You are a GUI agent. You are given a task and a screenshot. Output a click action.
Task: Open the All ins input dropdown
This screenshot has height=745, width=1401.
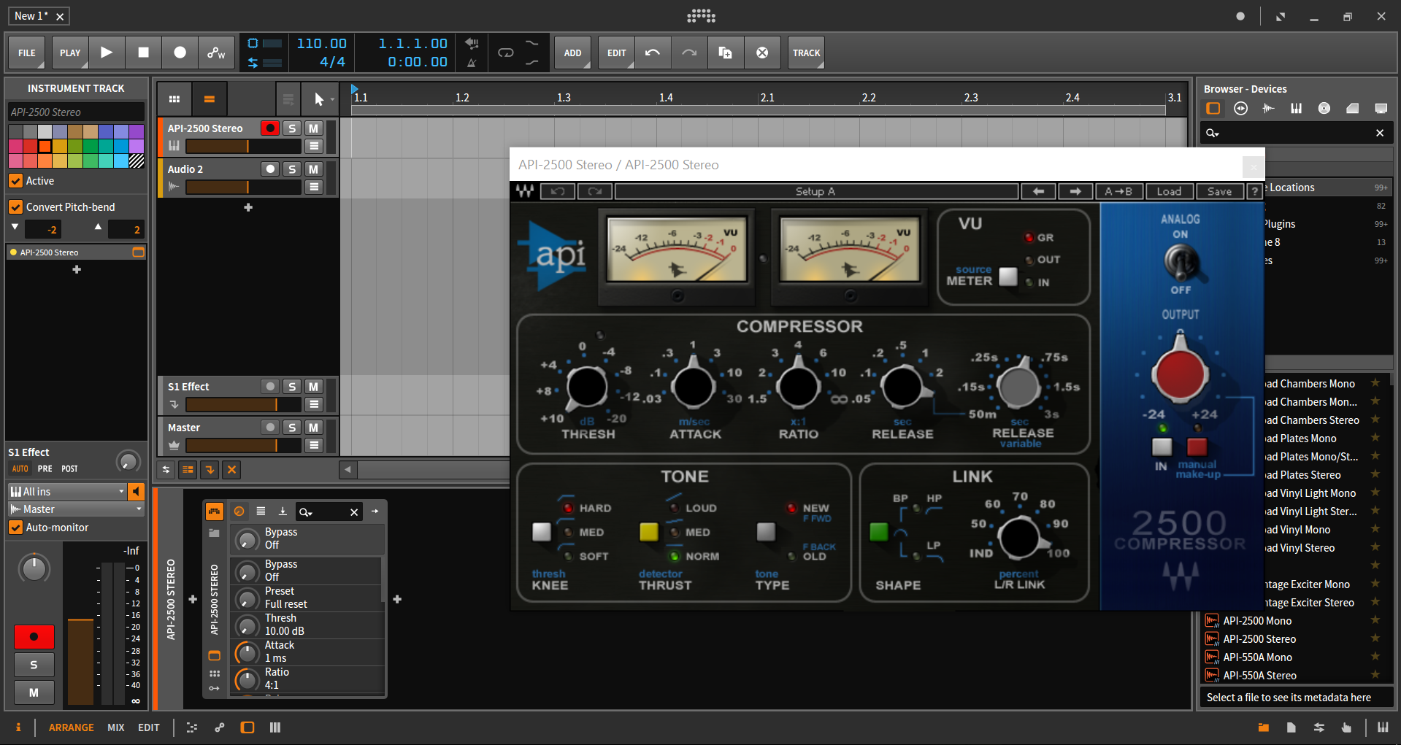67,492
